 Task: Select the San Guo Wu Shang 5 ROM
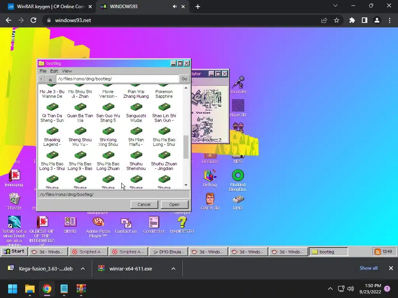pyautogui.click(x=108, y=113)
